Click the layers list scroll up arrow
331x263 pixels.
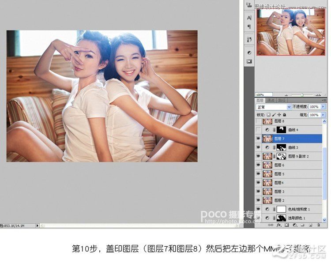click(x=324, y=121)
